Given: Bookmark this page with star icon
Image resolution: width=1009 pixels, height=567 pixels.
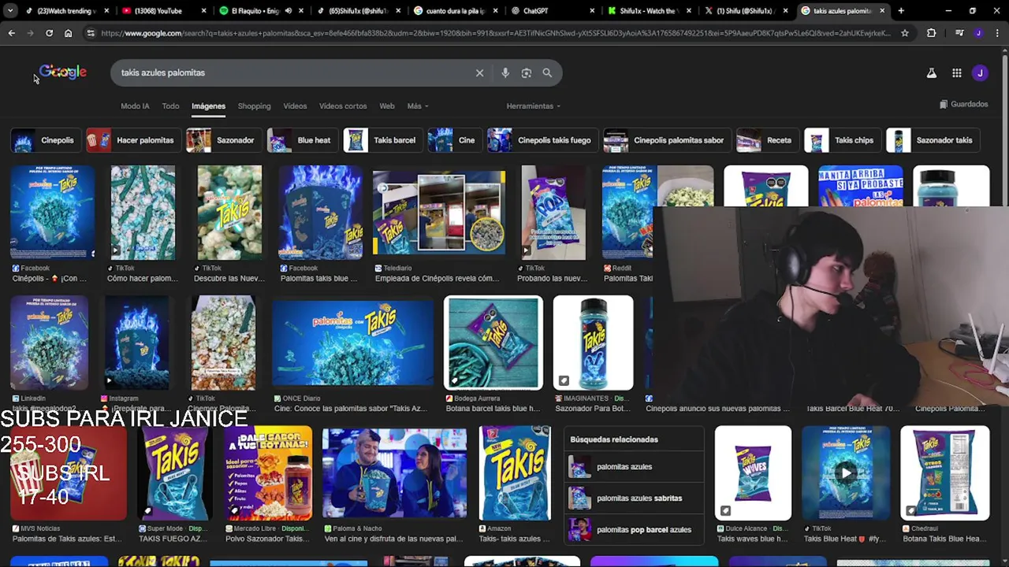Looking at the screenshot, I should point(905,33).
